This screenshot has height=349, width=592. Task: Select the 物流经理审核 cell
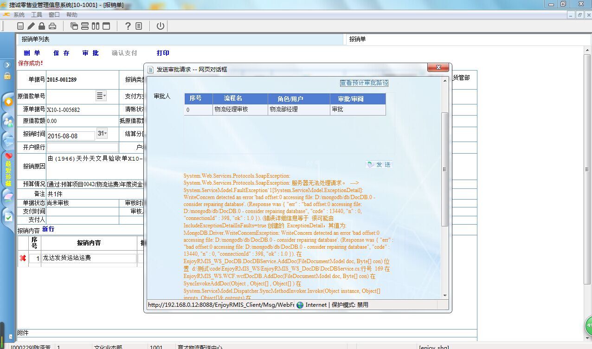[x=240, y=110]
